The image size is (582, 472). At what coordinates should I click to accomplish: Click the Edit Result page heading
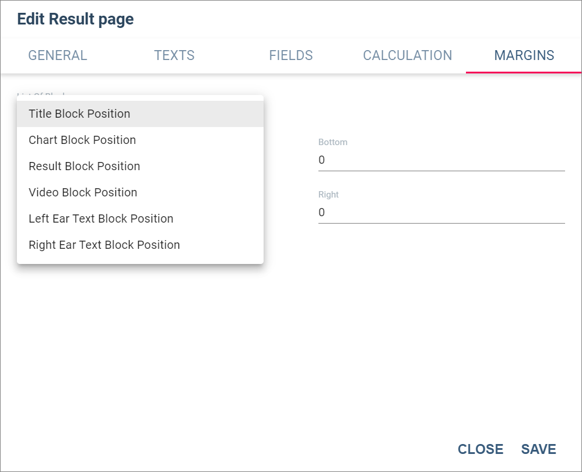pos(75,19)
